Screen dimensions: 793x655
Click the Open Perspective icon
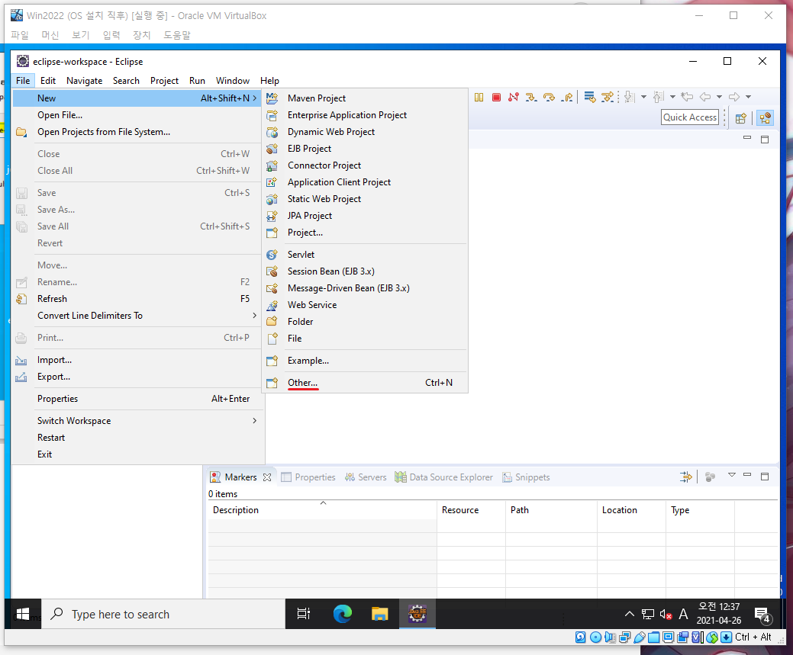(741, 118)
